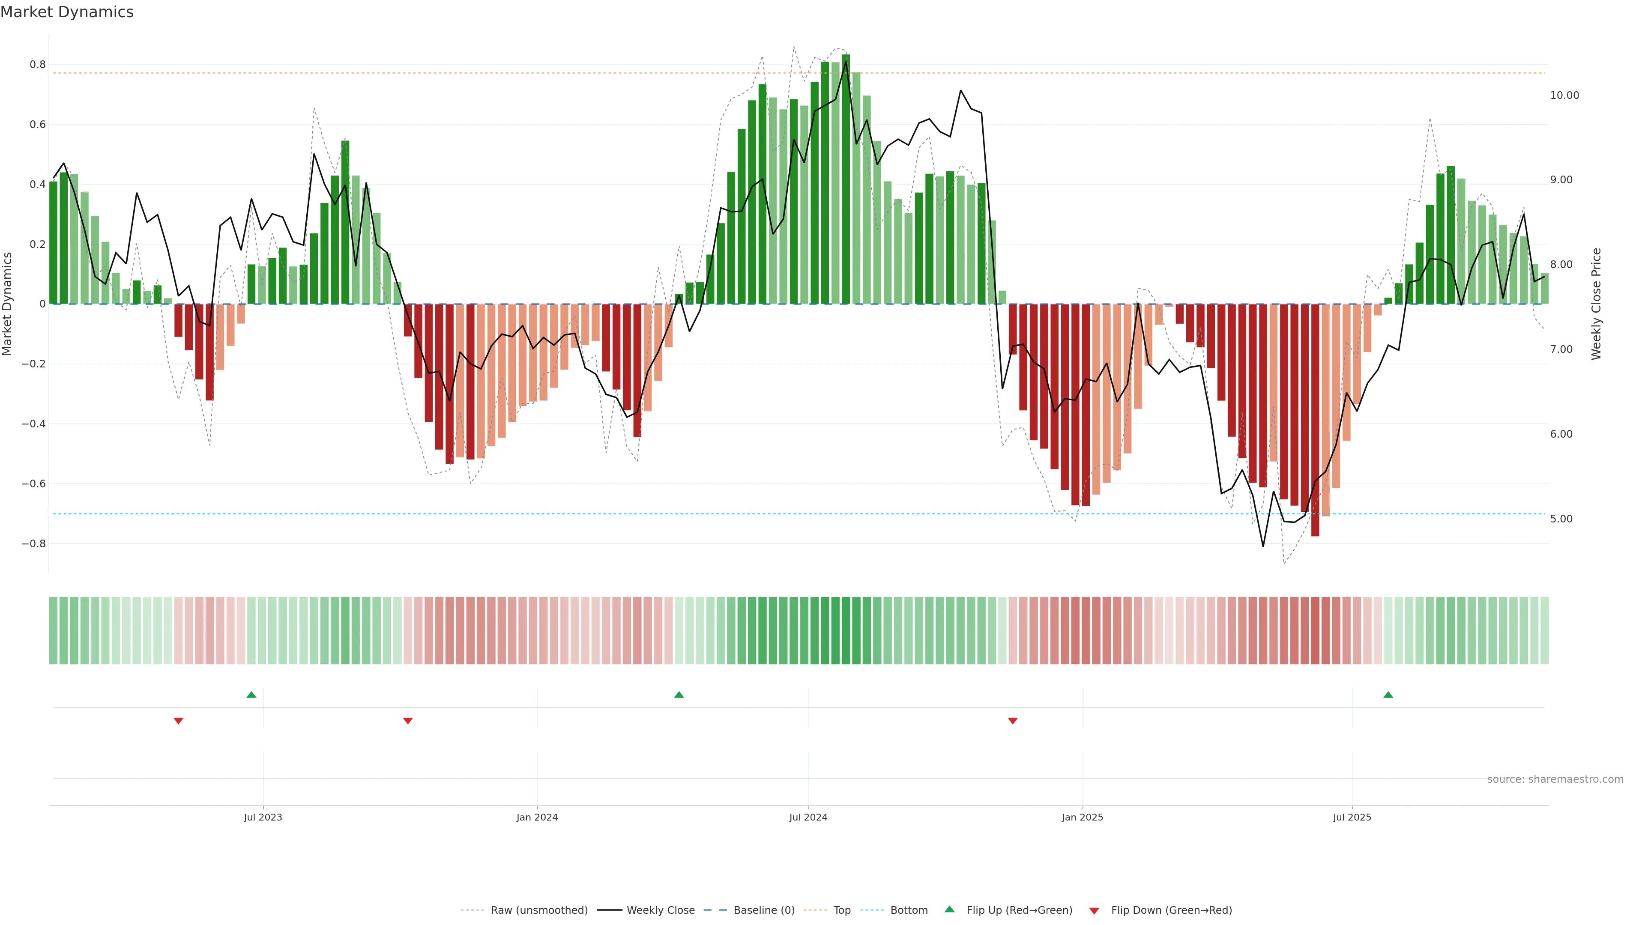Click the red flip-down marker before Jan 2024
1645x925 pixels.
point(408,721)
